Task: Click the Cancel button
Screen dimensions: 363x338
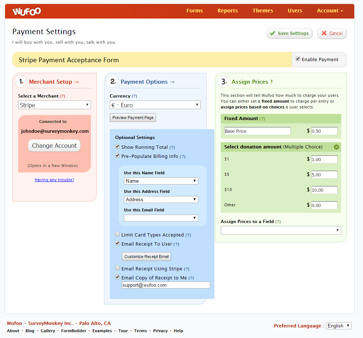Action: coord(332,33)
